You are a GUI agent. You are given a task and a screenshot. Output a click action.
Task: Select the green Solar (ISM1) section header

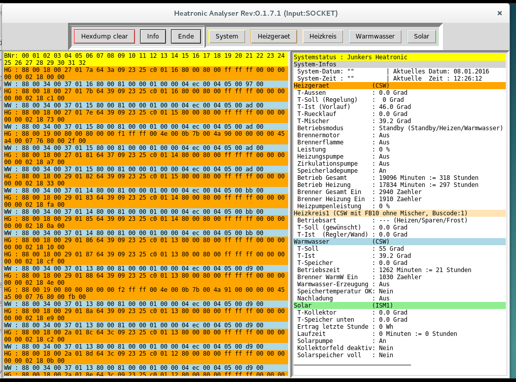(399, 305)
